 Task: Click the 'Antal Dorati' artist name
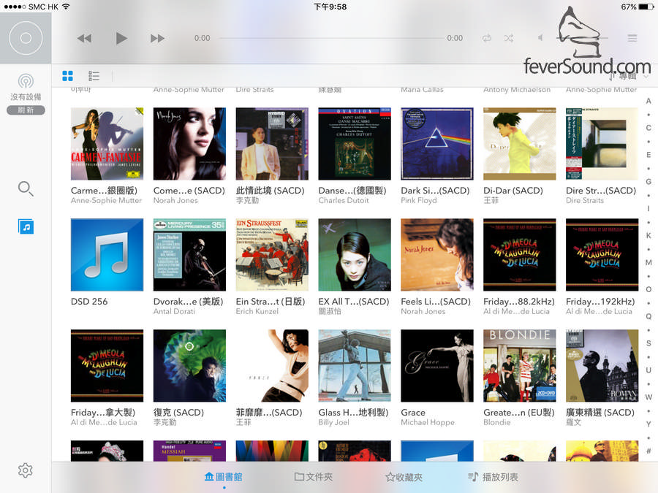pos(174,311)
